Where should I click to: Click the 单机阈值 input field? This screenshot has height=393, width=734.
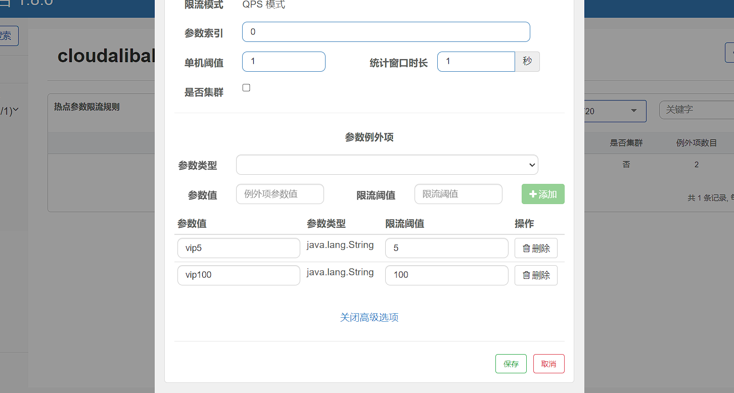point(284,62)
